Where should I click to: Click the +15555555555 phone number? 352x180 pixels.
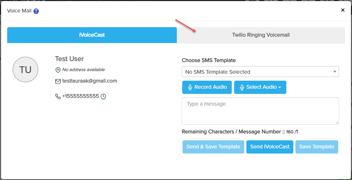[x=80, y=96]
